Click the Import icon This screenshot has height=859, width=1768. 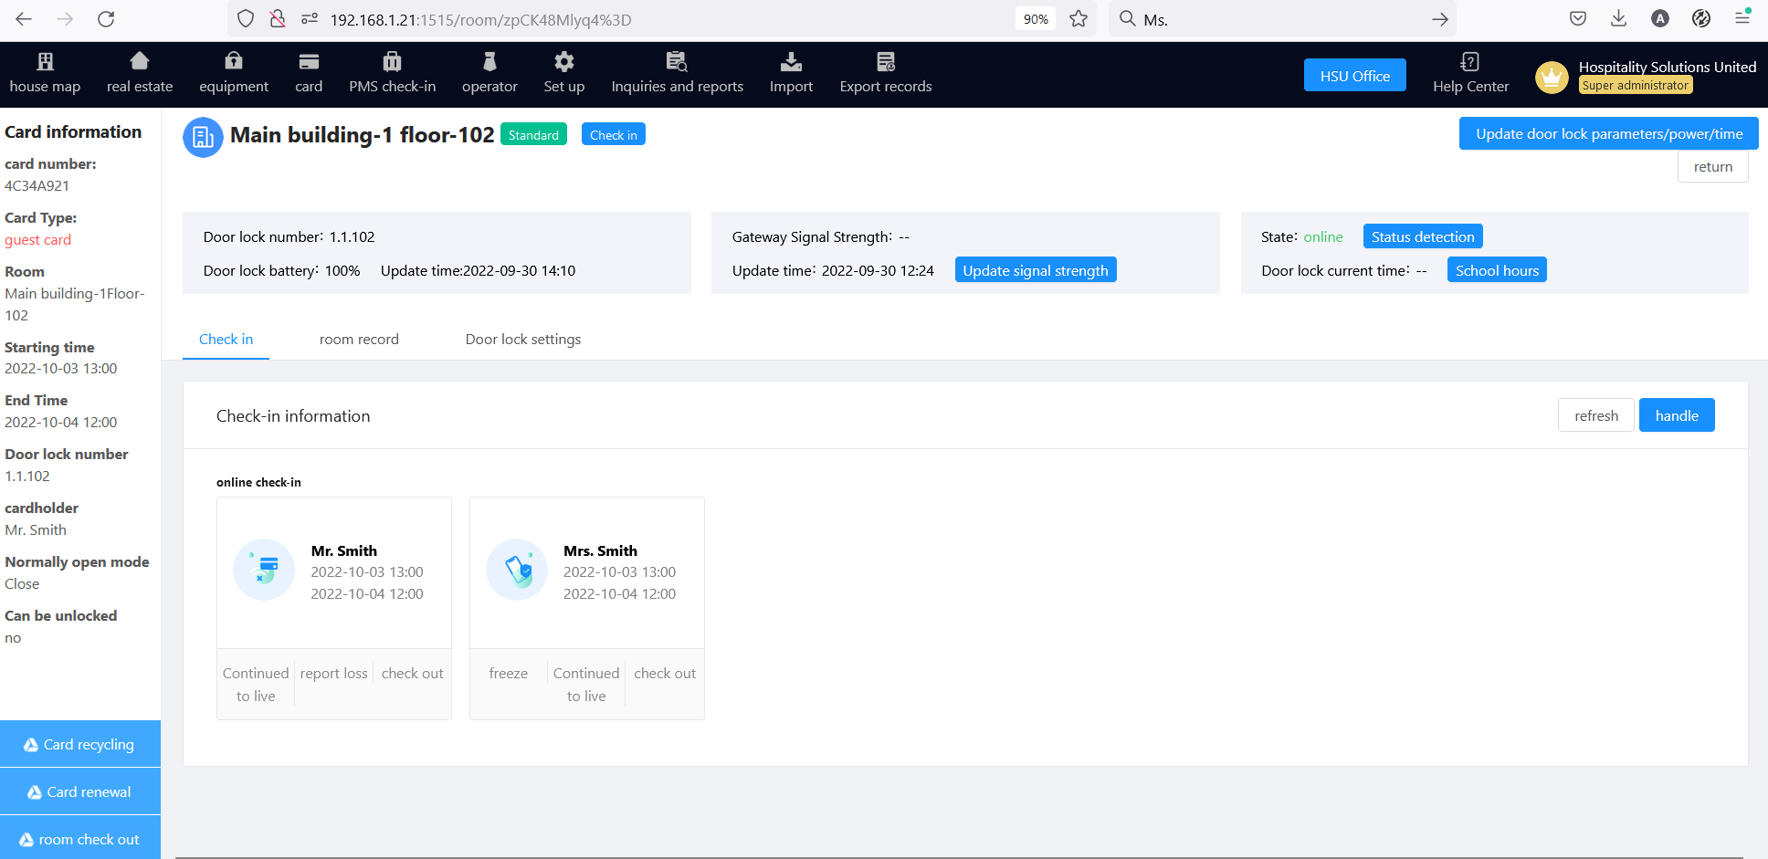point(791,61)
